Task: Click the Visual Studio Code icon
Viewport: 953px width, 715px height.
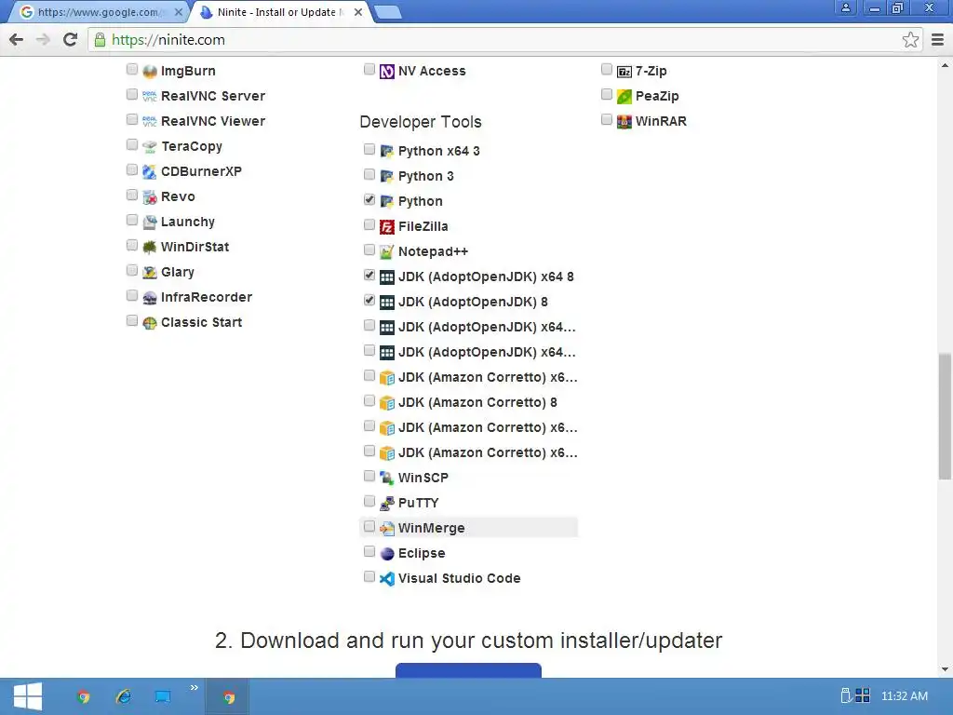Action: click(387, 579)
